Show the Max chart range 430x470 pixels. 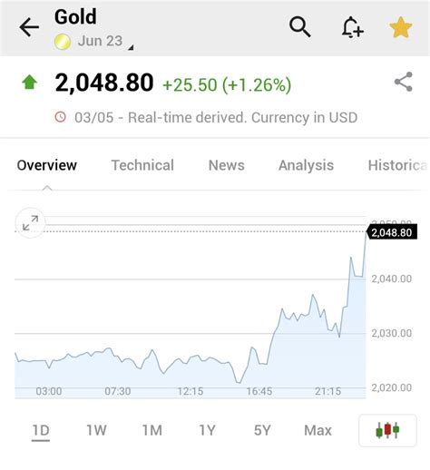pos(318,430)
